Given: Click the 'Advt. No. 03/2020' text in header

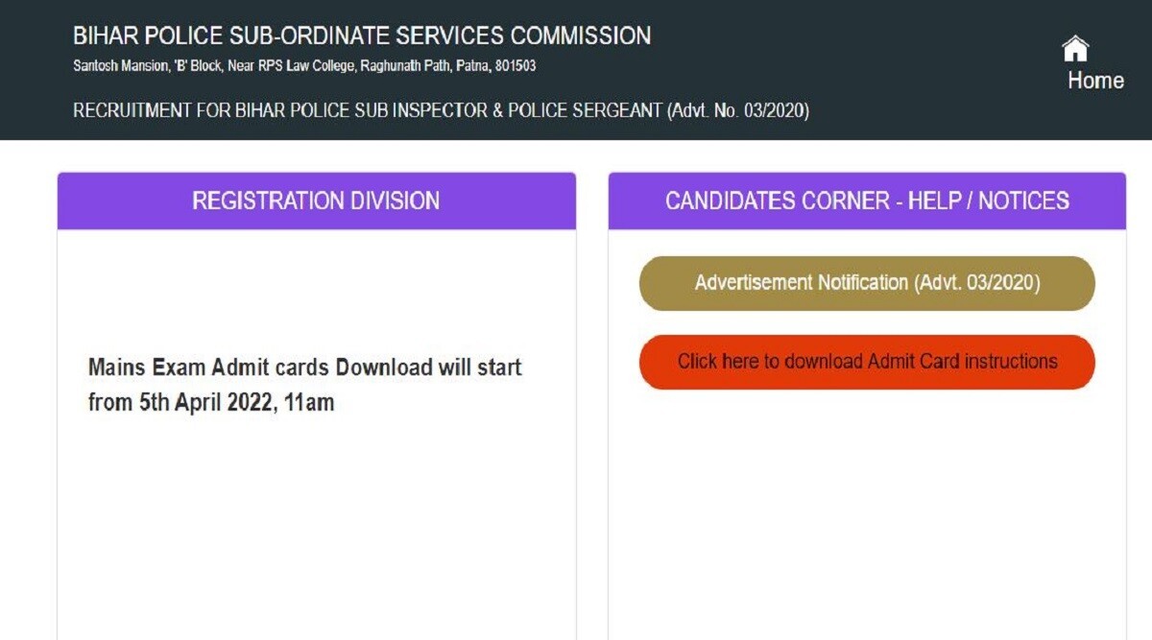Looking at the screenshot, I should click(737, 111).
